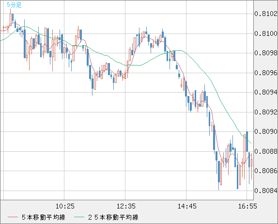Select the 0.8084 price axis label
The height and width of the screenshot is (224, 278).
pyautogui.click(x=266, y=191)
